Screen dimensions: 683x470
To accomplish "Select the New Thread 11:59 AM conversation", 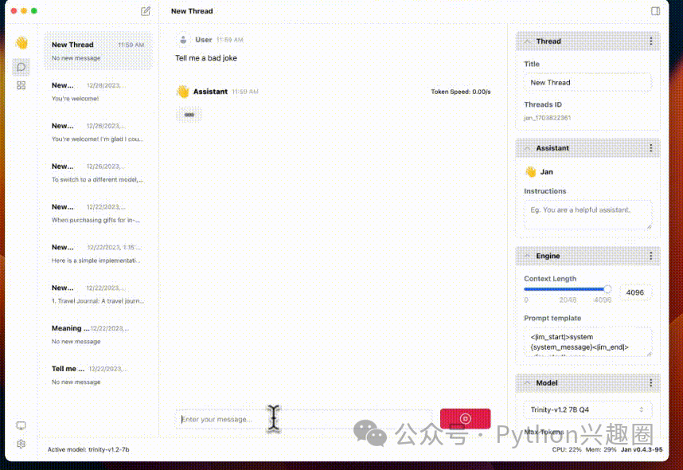I will tap(98, 50).
